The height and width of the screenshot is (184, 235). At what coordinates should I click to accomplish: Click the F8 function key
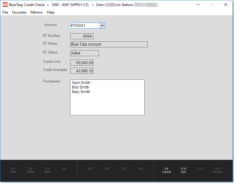[x=141, y=169]
